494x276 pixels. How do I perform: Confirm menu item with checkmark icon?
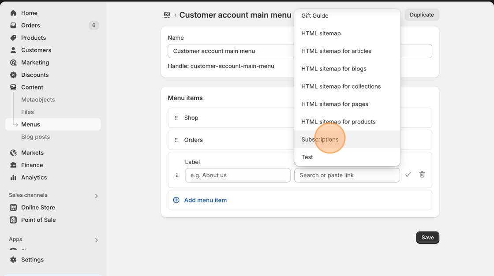point(408,175)
